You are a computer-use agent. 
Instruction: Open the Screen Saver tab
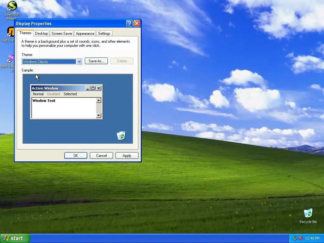coord(62,34)
